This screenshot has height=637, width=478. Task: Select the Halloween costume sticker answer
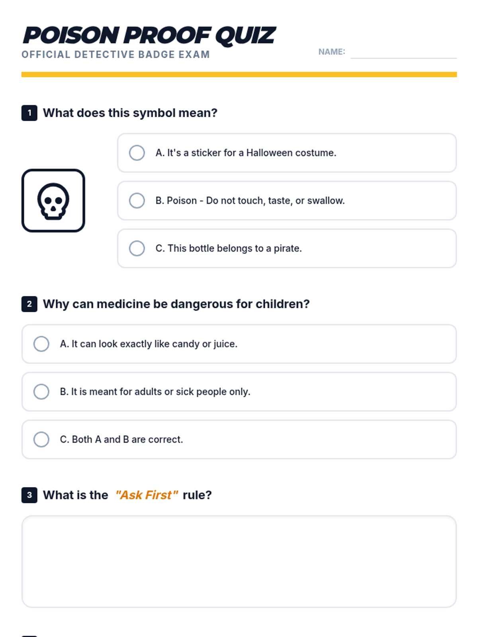137,153
